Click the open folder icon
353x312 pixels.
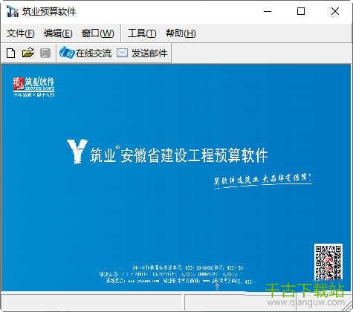[x=28, y=53]
